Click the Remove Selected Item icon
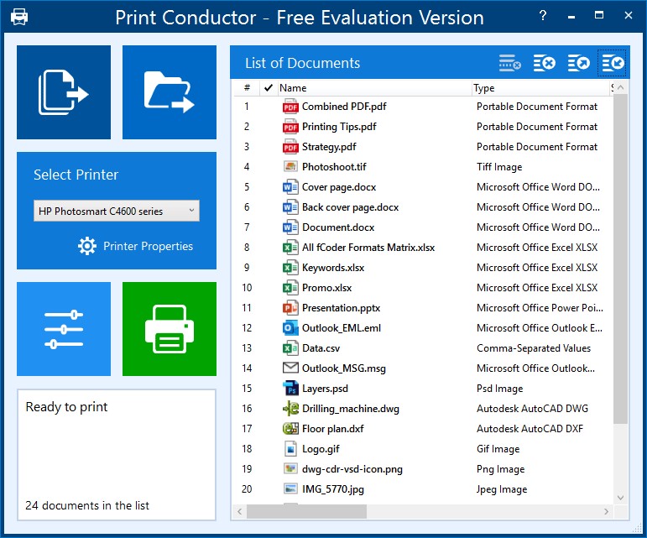Image resolution: width=647 pixels, height=538 pixels. [x=510, y=63]
